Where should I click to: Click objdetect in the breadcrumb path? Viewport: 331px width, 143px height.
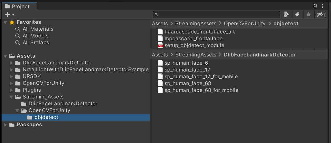[286, 24]
